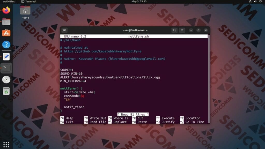Launch Ubuntu Software from the dock
This screenshot has height=149, width=265.
coord(6,33)
